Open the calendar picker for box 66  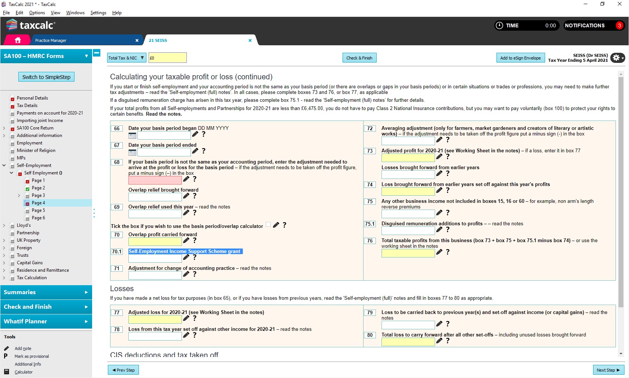(x=132, y=135)
